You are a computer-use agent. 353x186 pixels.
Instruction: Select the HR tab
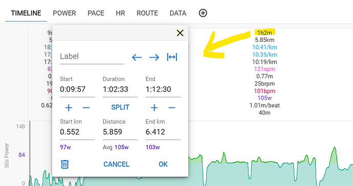point(120,13)
